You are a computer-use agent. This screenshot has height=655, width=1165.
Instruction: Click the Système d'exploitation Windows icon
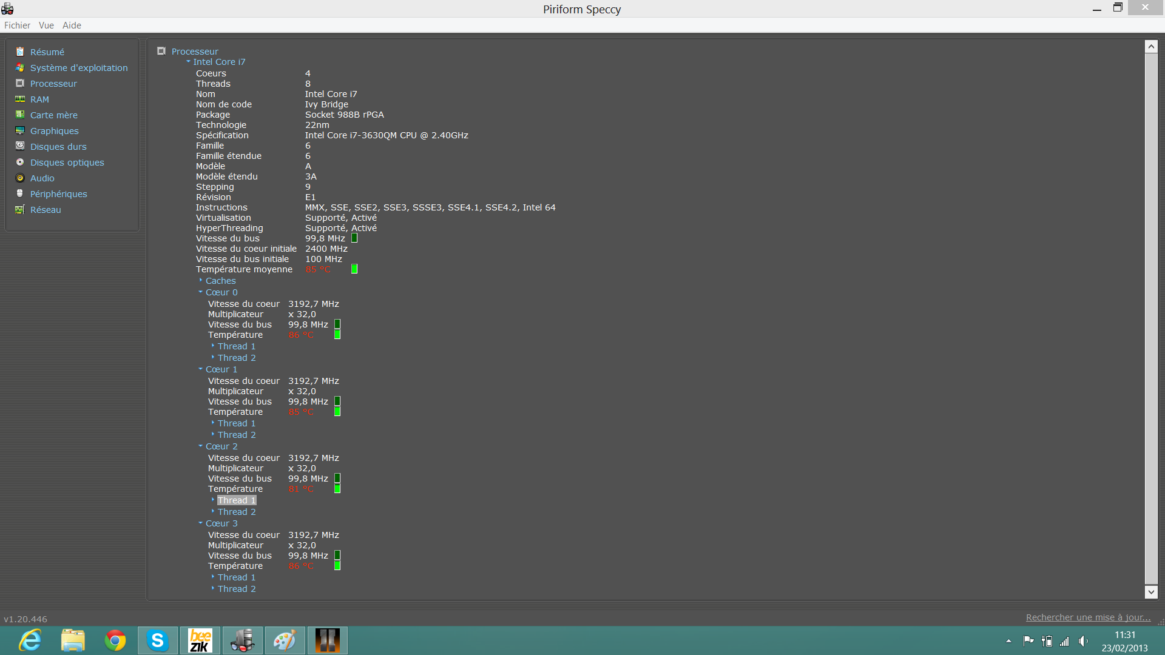[20, 67]
